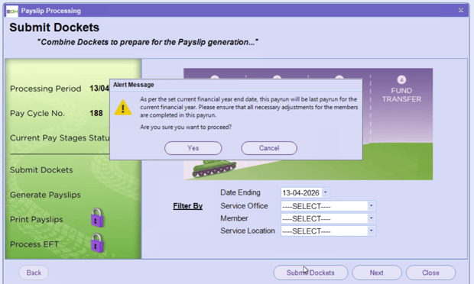Click the Print Payslips padlock icon
Viewport: 474px width, 284px height.
[x=97, y=218]
